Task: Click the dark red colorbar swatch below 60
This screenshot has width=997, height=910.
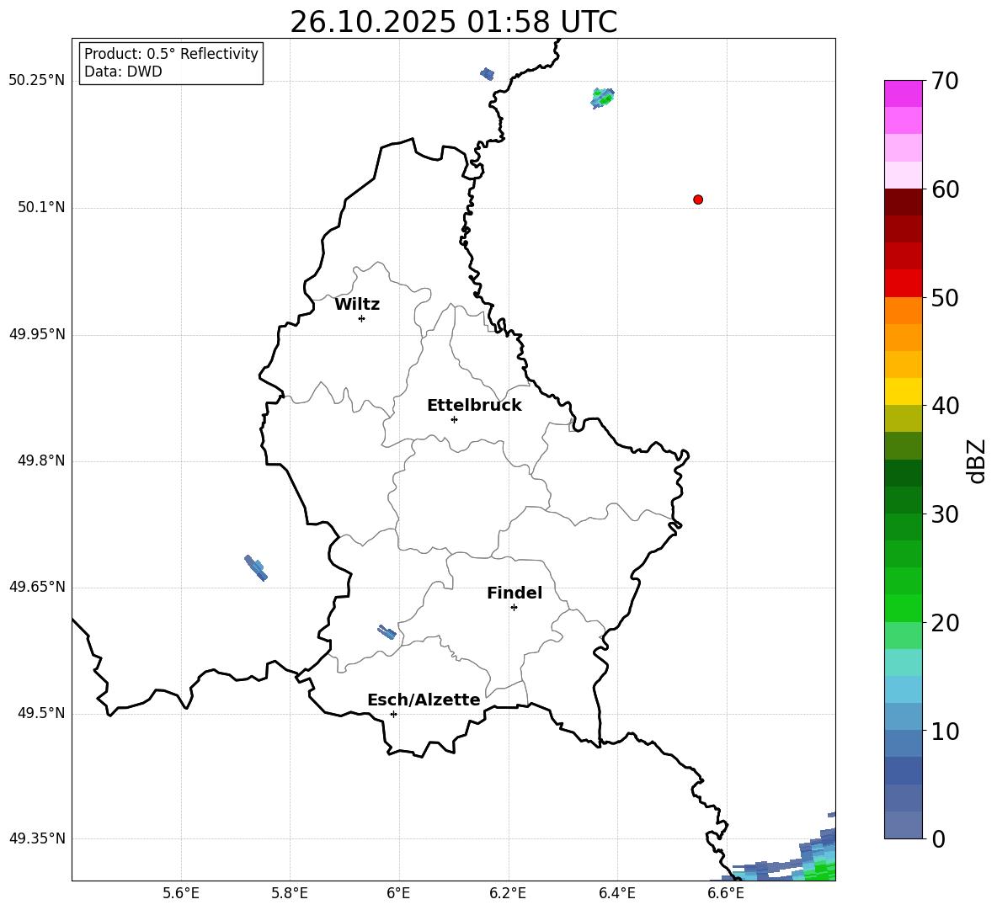Action: [903, 202]
